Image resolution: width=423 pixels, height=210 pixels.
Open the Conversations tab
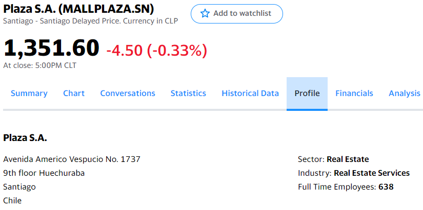(x=128, y=94)
